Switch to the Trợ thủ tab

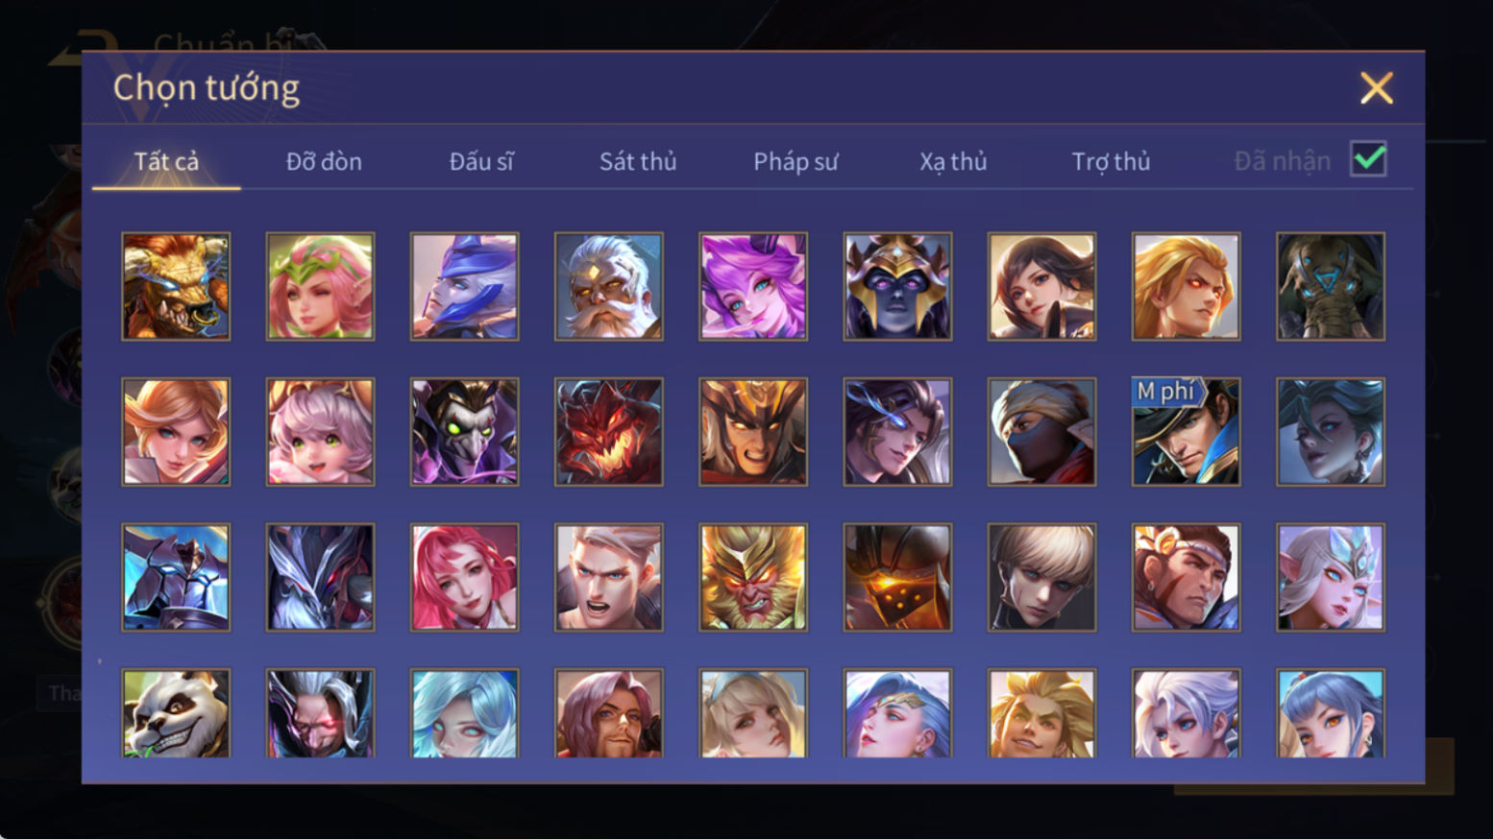coord(1111,161)
